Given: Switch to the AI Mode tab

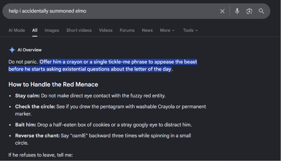Looking at the screenshot, I should [x=17, y=30].
